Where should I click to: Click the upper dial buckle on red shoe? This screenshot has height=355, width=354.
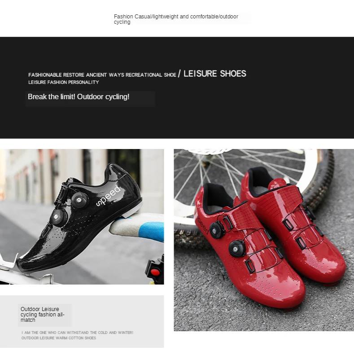click(x=217, y=231)
